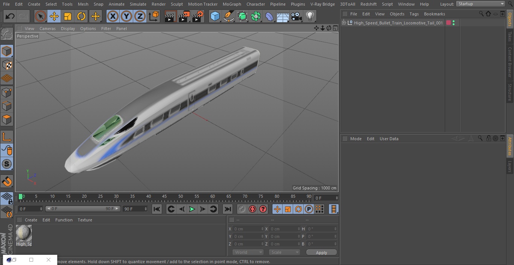Open the World coordinate dropdown
Image resolution: width=514 pixels, height=265 pixels.
[x=248, y=252]
